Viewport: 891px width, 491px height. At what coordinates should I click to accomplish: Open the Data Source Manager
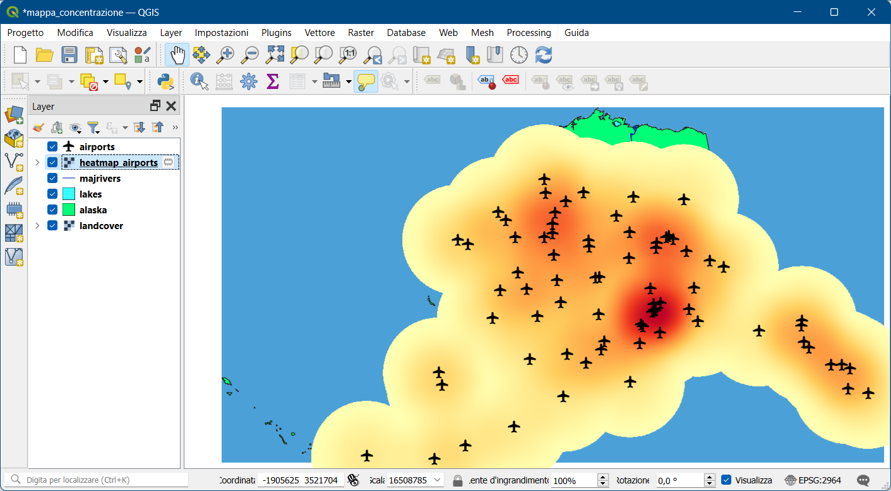[x=14, y=115]
